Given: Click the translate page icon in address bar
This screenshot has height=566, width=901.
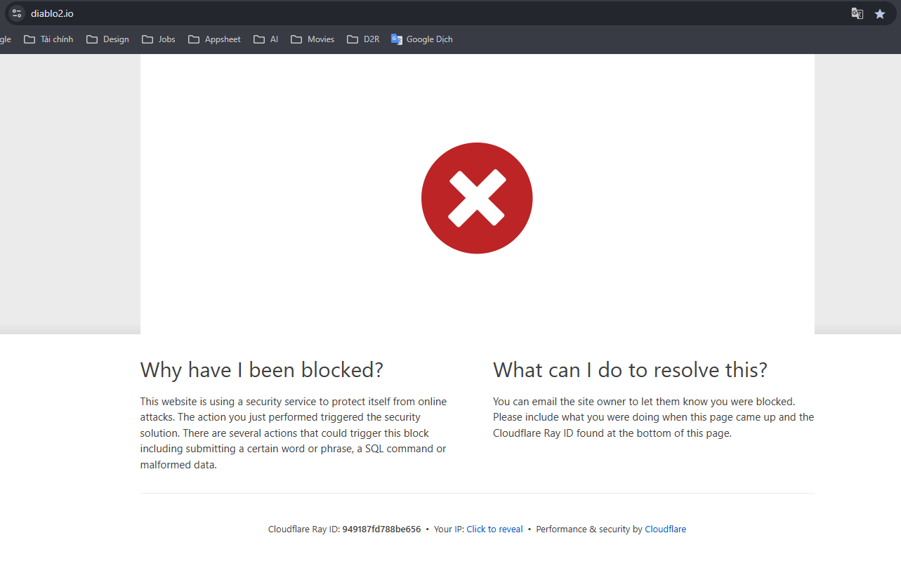Looking at the screenshot, I should 857,13.
